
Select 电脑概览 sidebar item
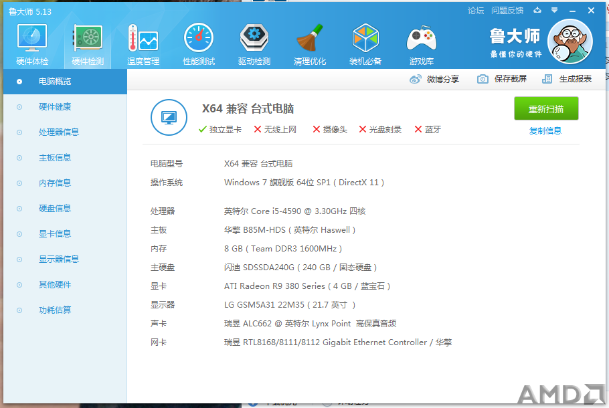point(66,82)
